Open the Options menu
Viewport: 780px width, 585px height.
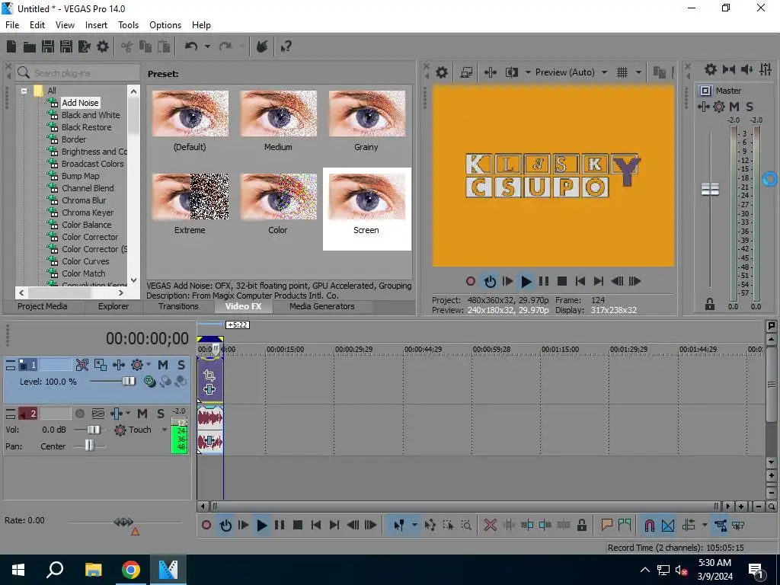point(165,25)
